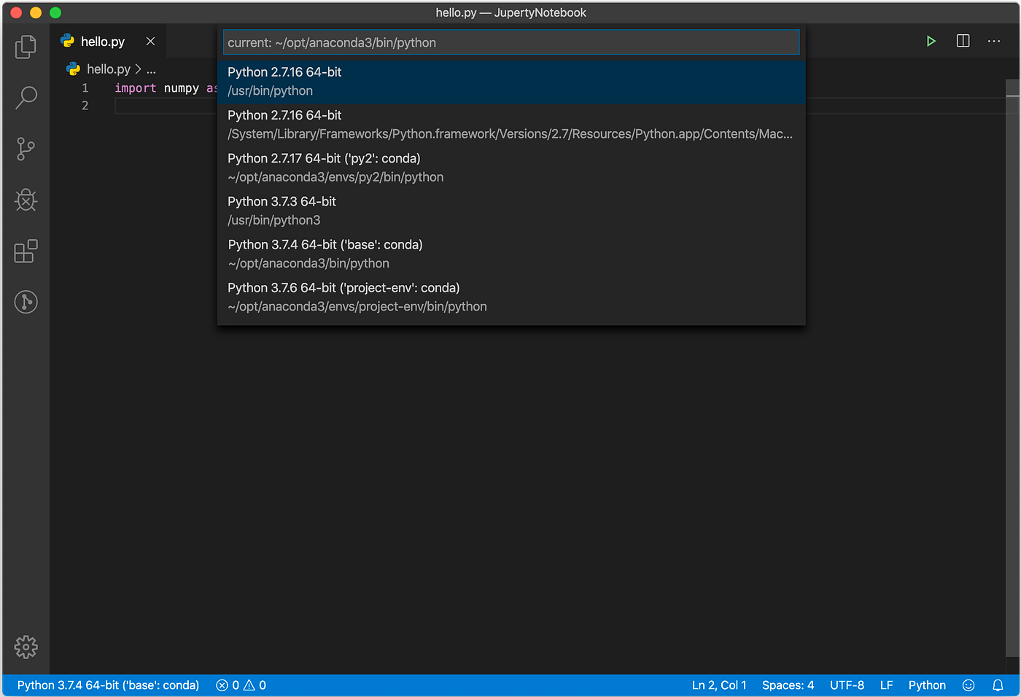This screenshot has height=697, width=1021.
Task: Open the Source Control sidebar icon
Action: coord(26,149)
